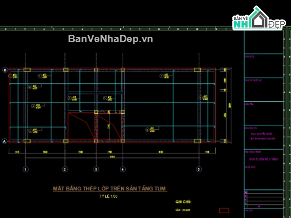Image resolution: width=291 pixels, height=218 pixels.
Task: Select the note text 'SÀN 120MM'
Action: tap(183, 210)
